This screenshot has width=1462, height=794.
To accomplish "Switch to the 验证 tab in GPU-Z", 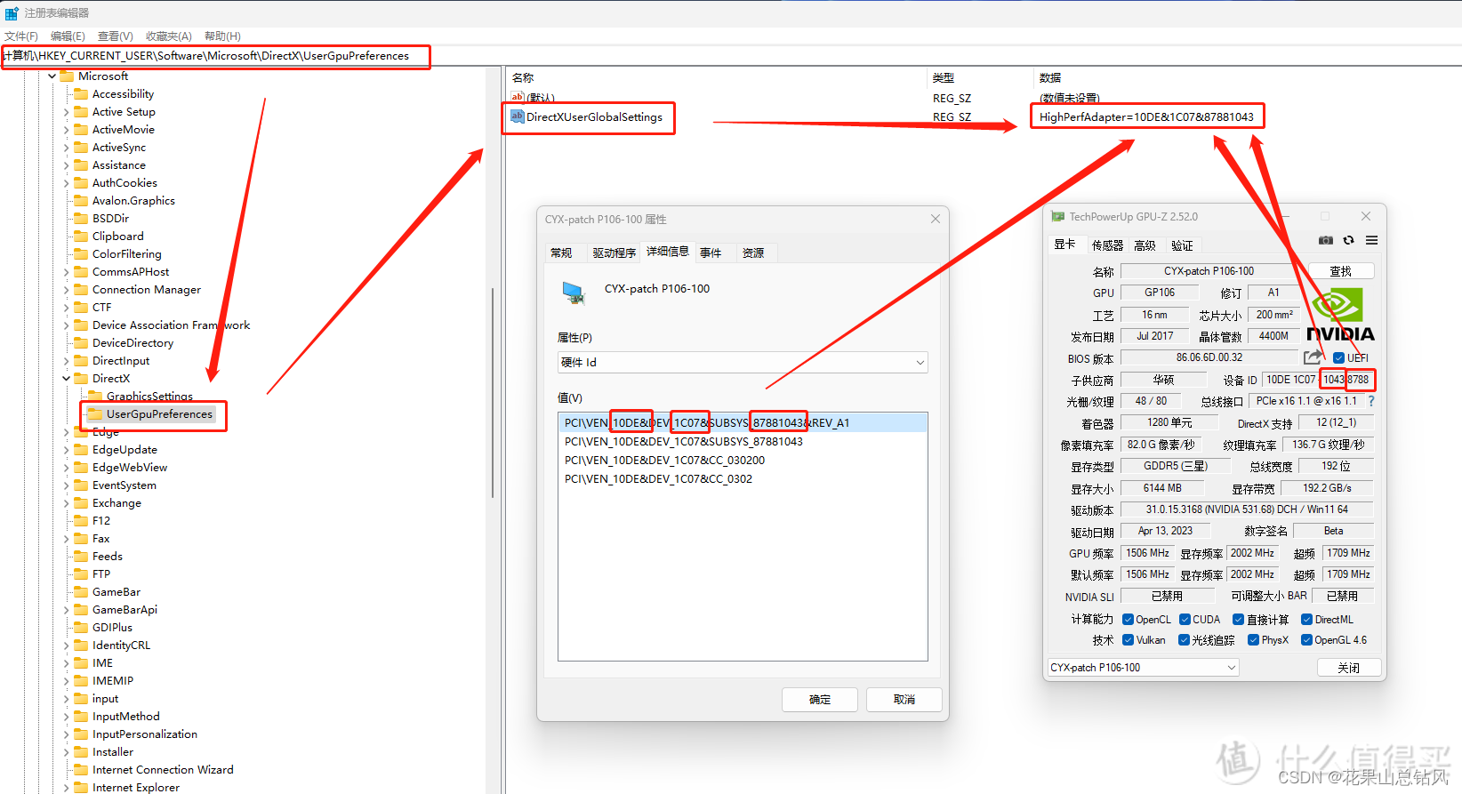I will click(1182, 245).
